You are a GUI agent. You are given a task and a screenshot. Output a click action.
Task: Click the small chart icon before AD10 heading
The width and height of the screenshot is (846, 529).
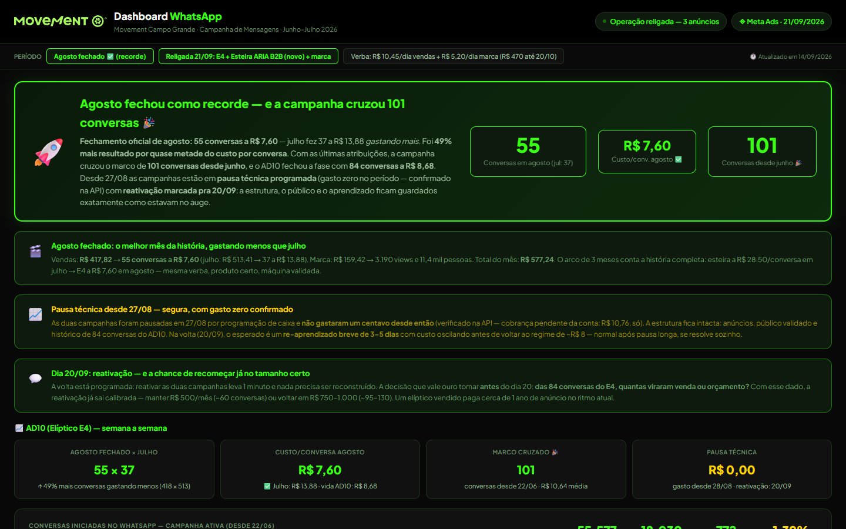(19, 428)
